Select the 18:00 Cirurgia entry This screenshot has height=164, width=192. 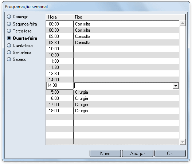pyautogui.click(x=113, y=111)
